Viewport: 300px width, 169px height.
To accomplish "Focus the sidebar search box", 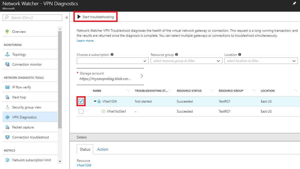I will tap(33, 18).
